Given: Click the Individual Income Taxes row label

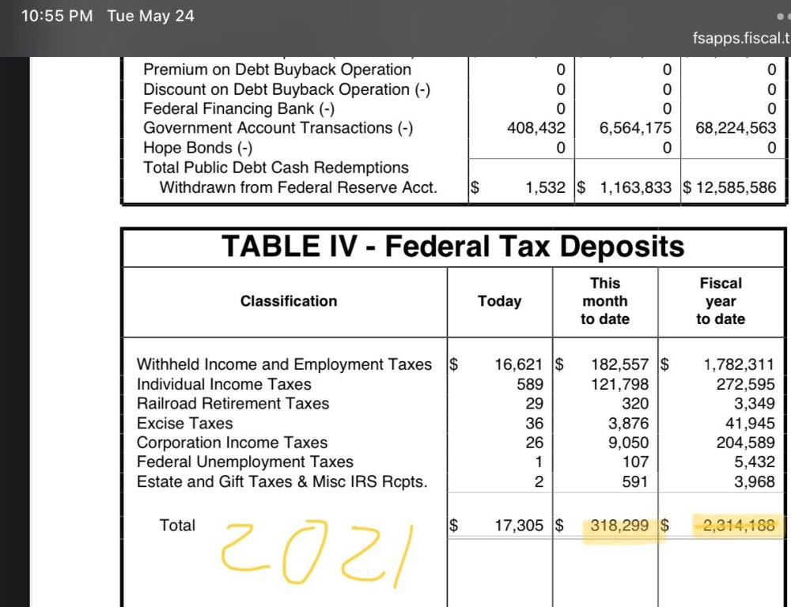Looking at the screenshot, I should click(224, 384).
